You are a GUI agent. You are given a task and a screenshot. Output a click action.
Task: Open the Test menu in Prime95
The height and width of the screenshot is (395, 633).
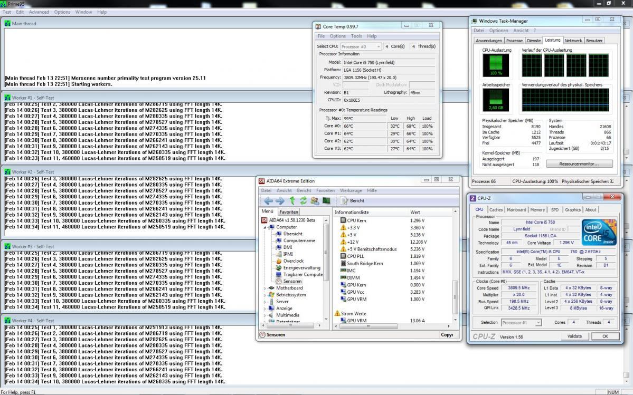click(x=7, y=12)
